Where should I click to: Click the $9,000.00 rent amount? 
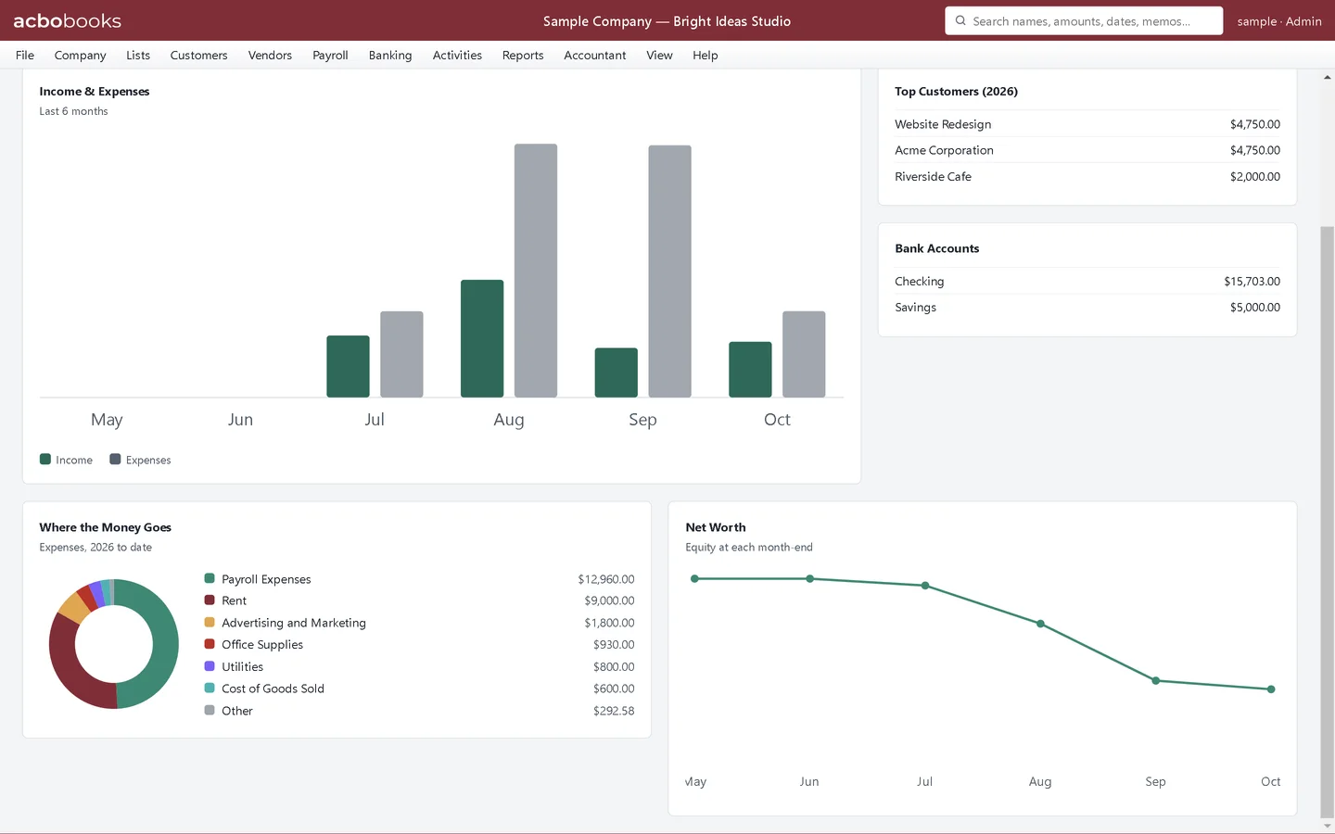point(609,600)
